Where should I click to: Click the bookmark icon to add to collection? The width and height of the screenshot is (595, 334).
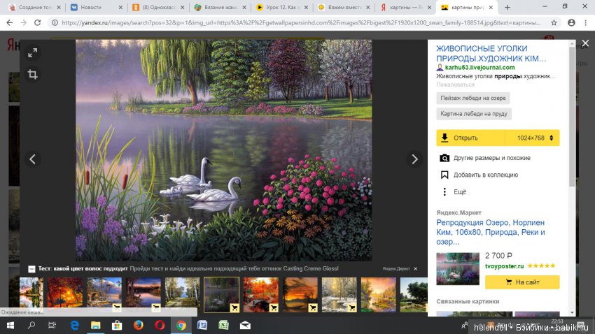pos(444,175)
